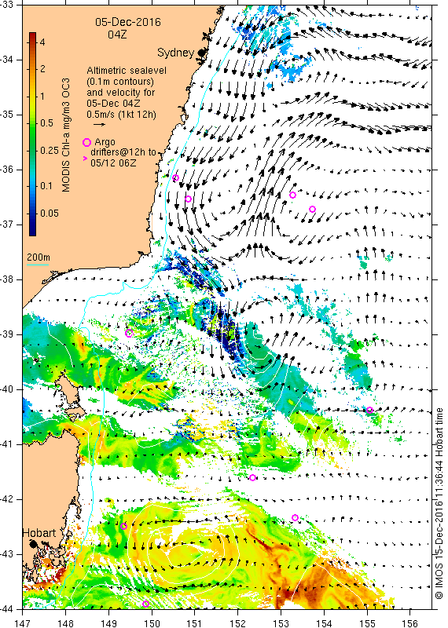The image size is (448, 628).
Task: Click the 'and velocity for' caption line
Action: (x=121, y=93)
